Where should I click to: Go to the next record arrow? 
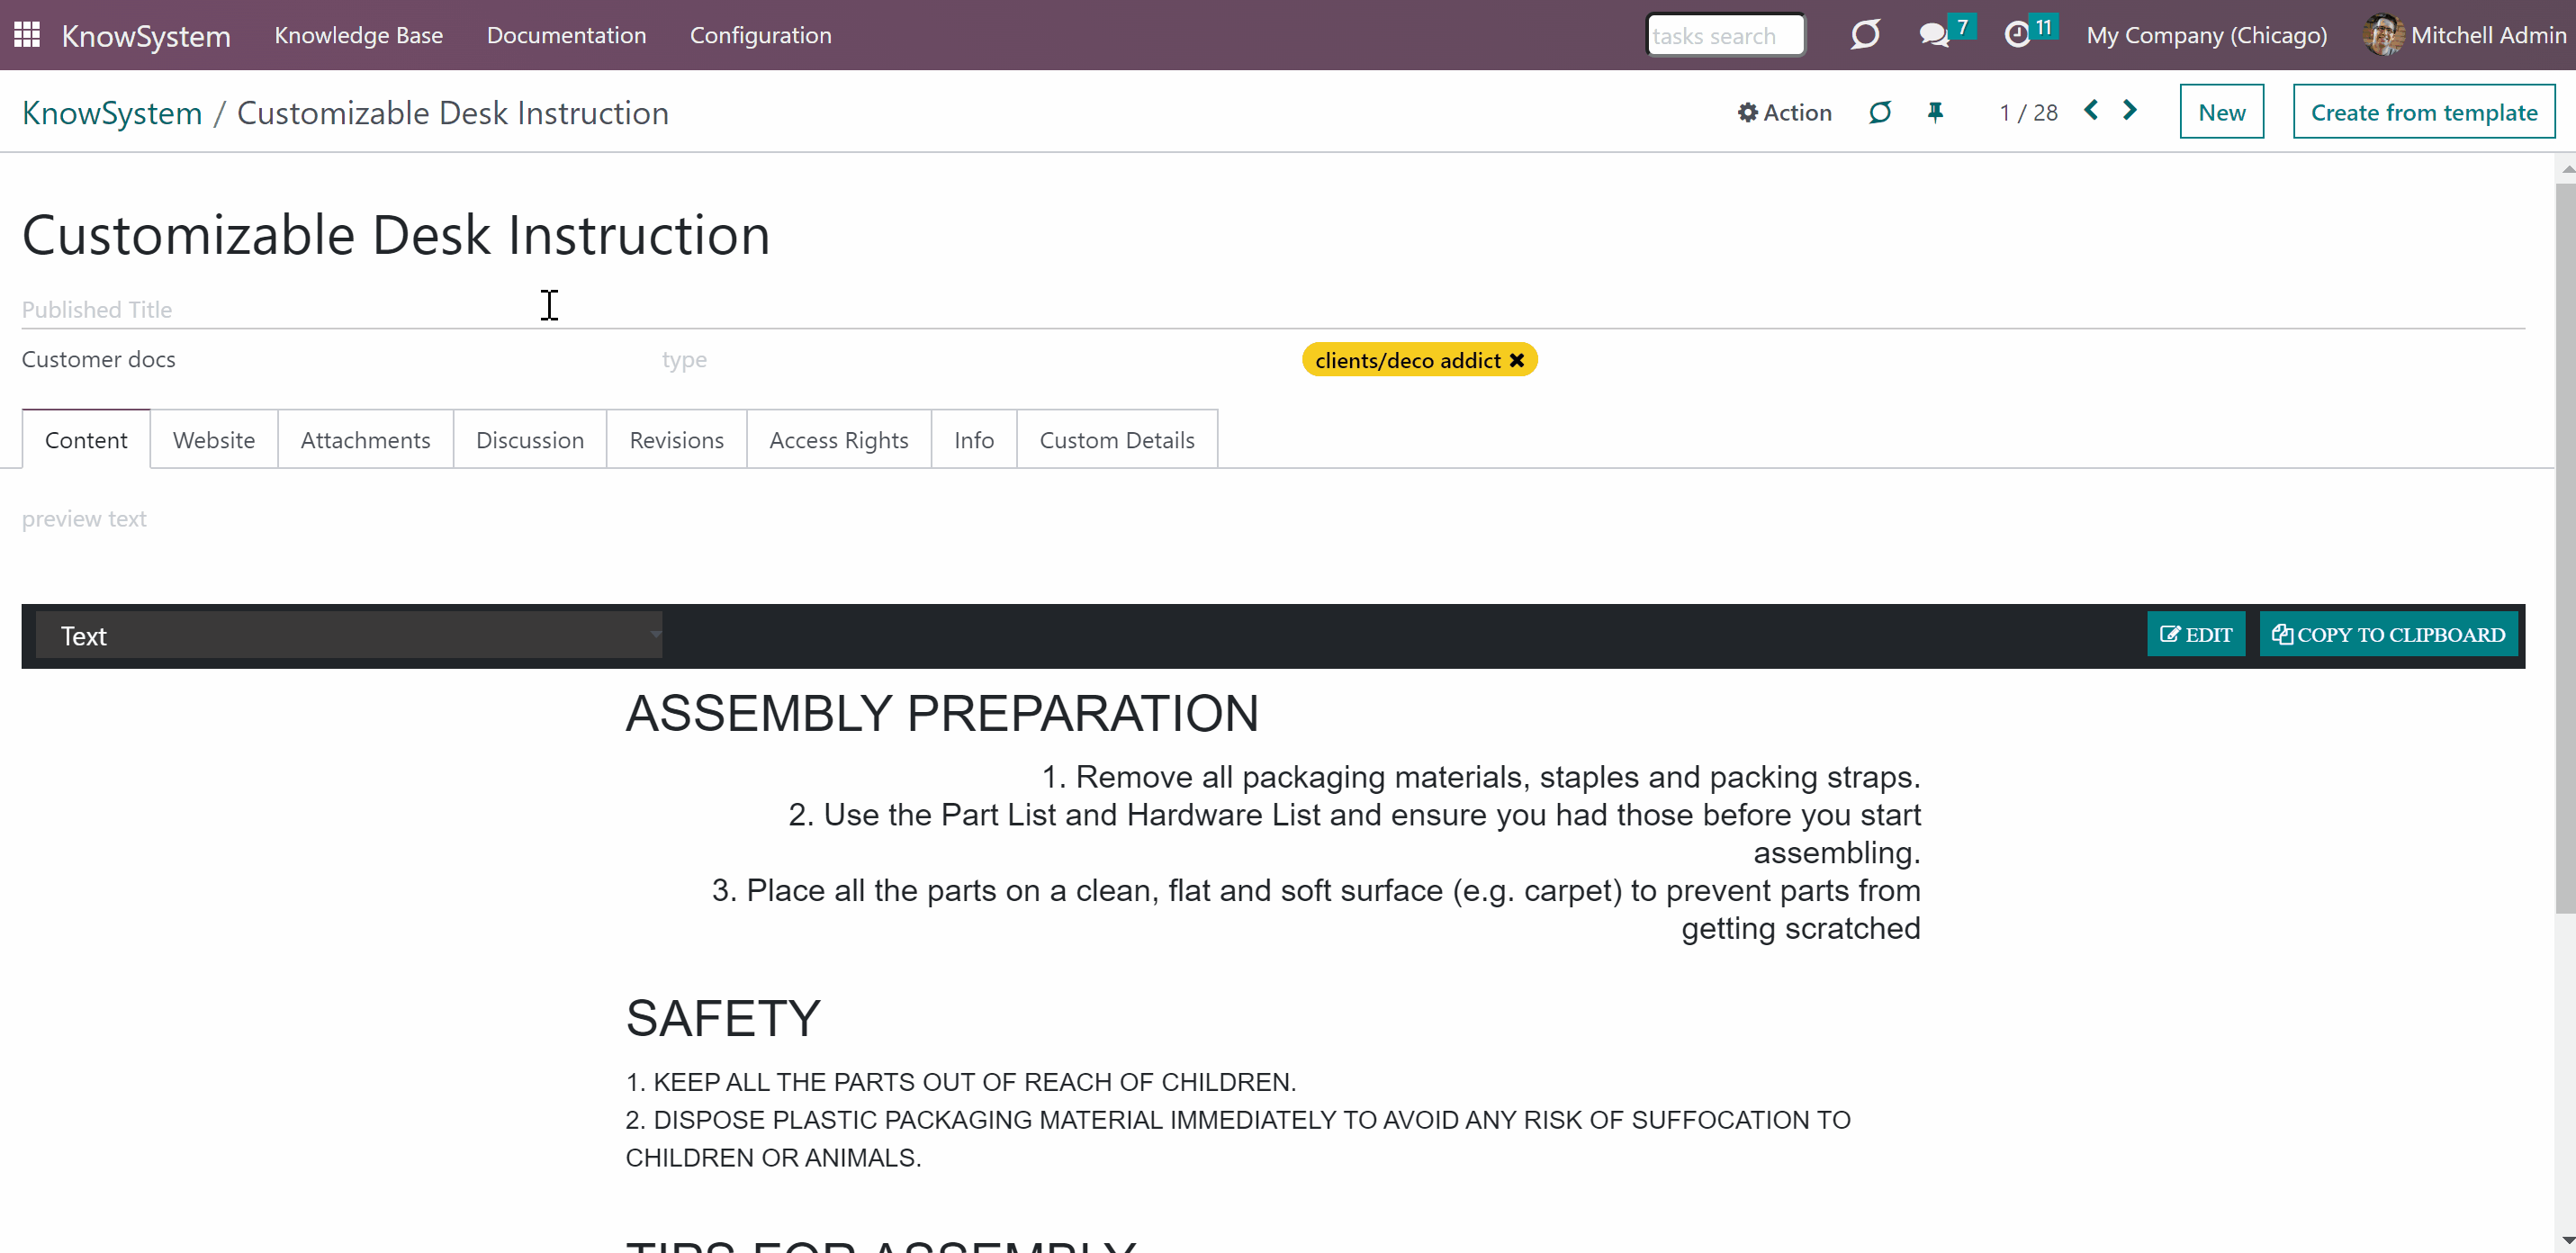2130,111
